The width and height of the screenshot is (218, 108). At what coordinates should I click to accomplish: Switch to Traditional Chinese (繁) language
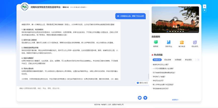point(205,10)
